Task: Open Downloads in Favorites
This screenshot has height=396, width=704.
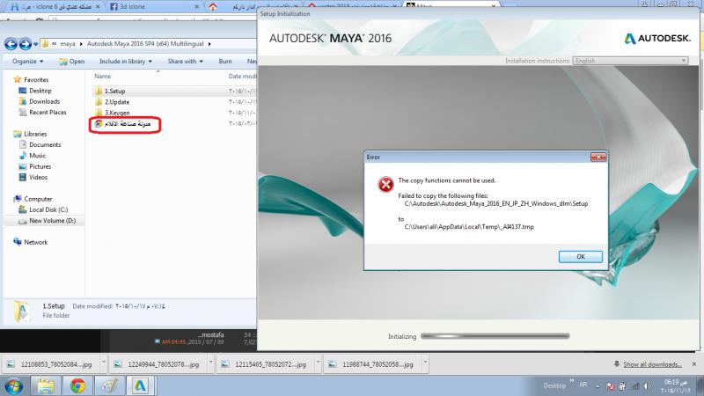Action: pos(45,101)
